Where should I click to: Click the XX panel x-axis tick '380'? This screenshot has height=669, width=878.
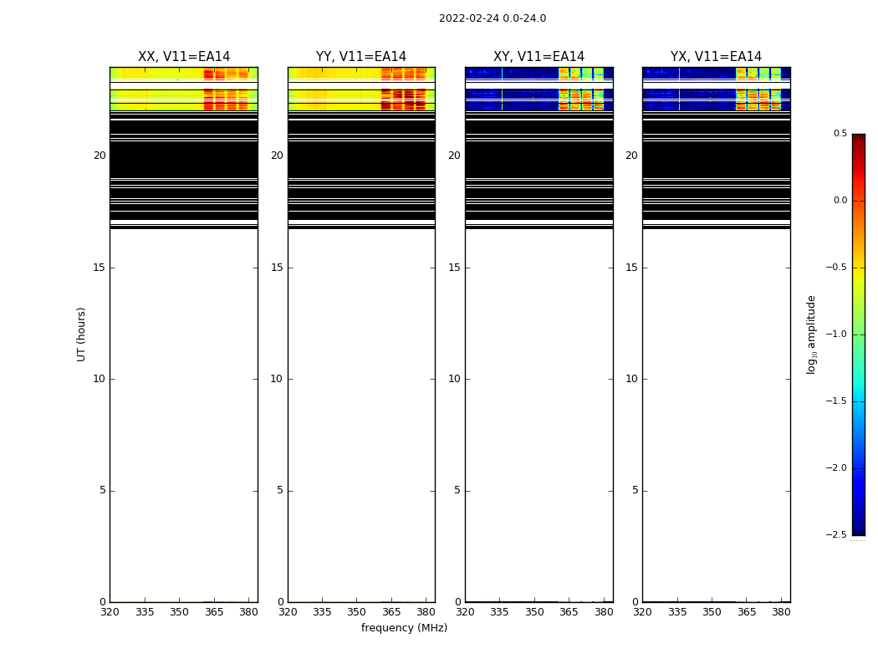click(x=248, y=612)
